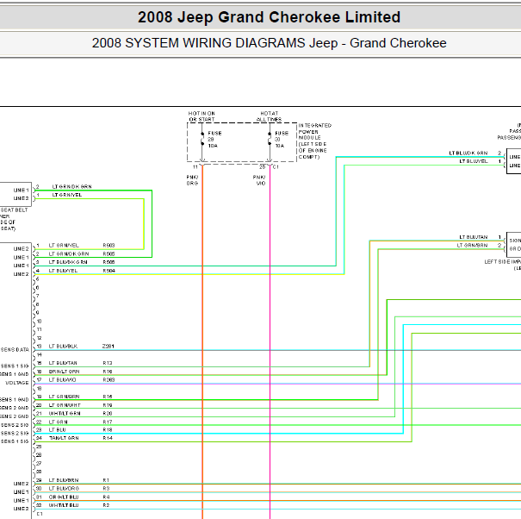Select the "LT BLU/BRN" wire label at pin 29
The width and height of the screenshot is (521, 519).
coord(64,480)
